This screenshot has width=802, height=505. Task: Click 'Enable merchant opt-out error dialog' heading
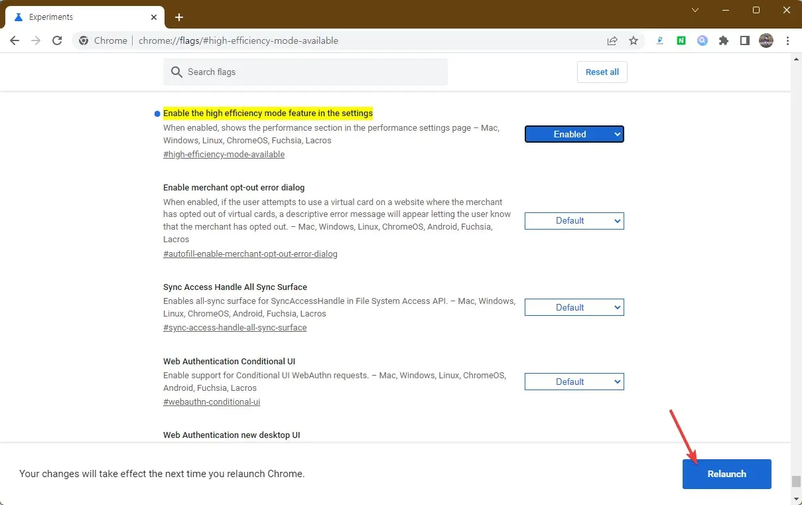point(234,188)
